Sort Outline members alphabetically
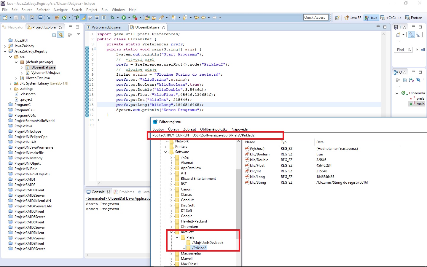427x267 pixels. [x=411, y=80]
